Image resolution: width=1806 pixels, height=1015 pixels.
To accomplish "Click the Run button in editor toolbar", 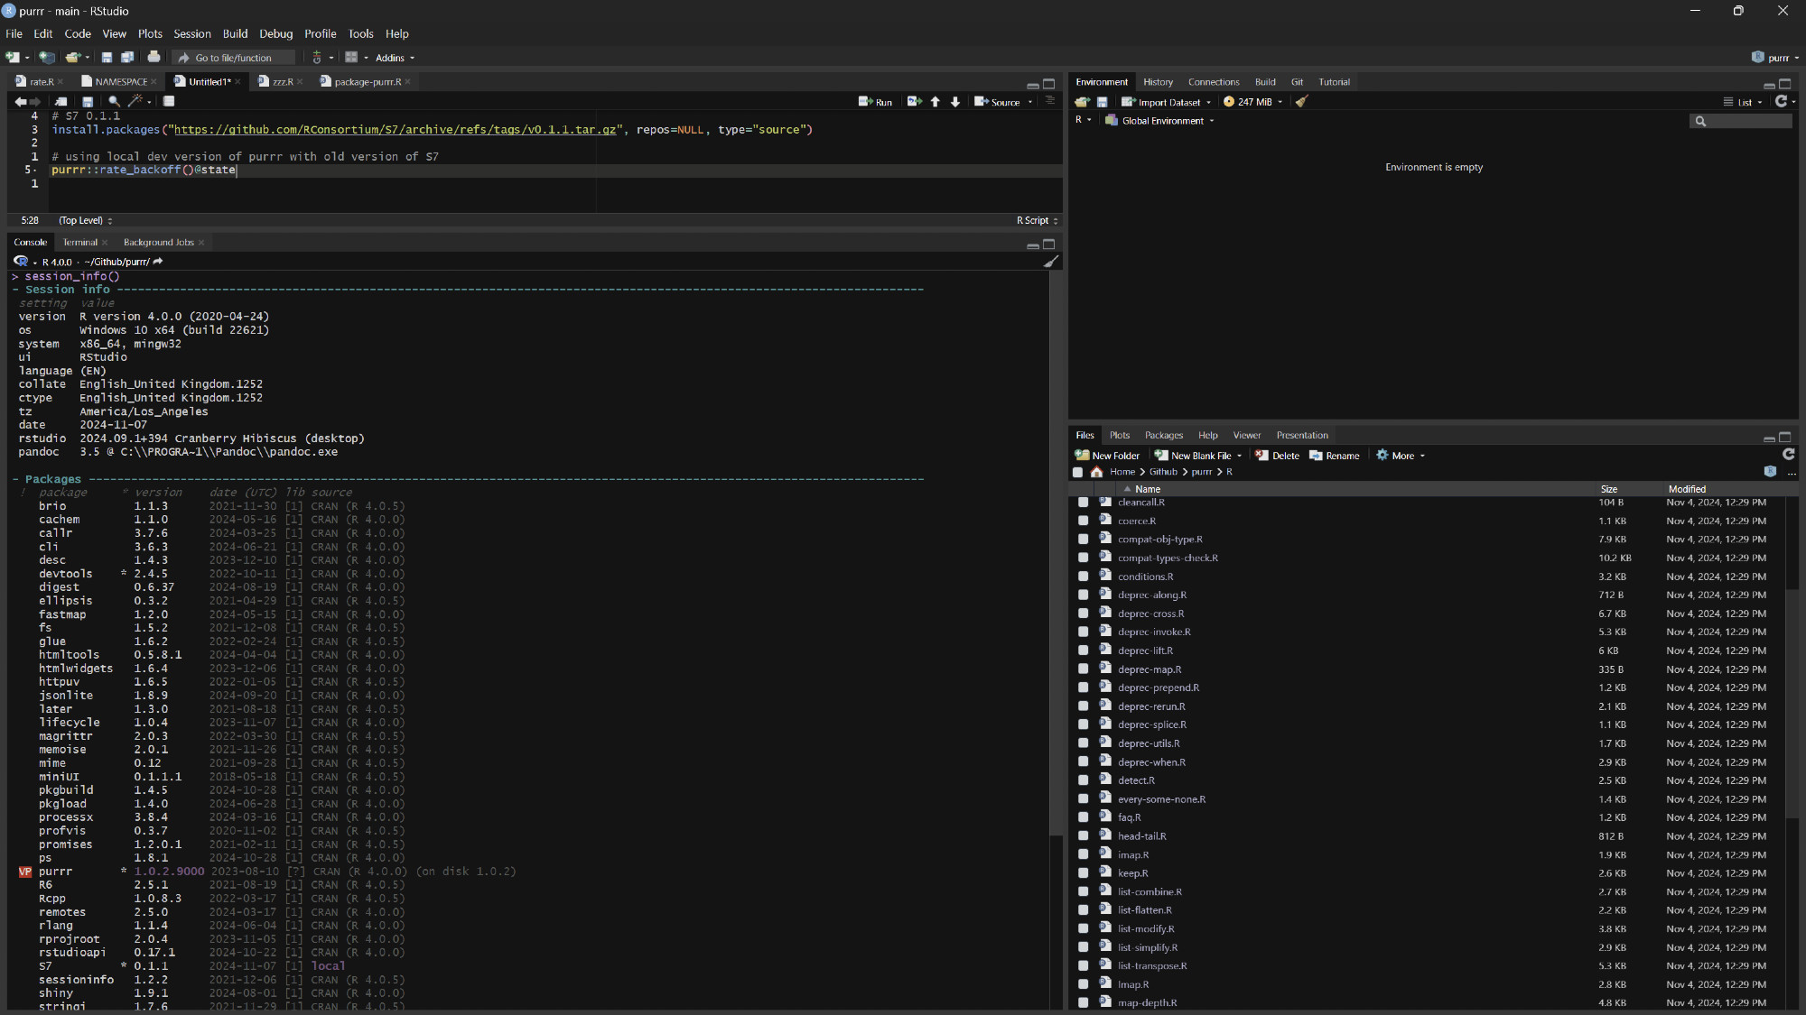I will [875, 102].
